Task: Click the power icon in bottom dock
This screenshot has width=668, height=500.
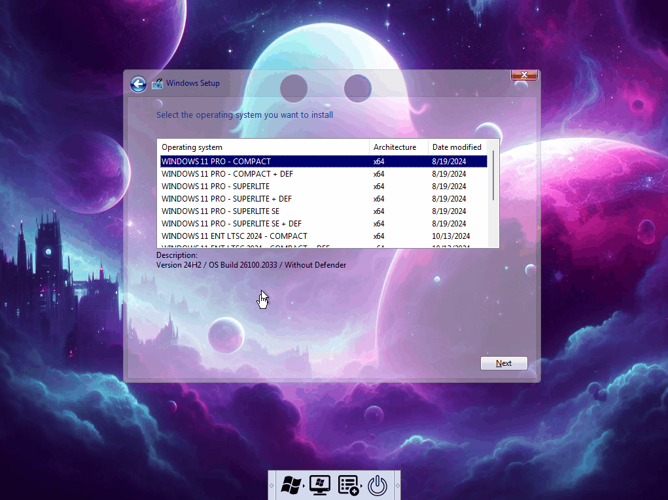Action: (x=378, y=485)
